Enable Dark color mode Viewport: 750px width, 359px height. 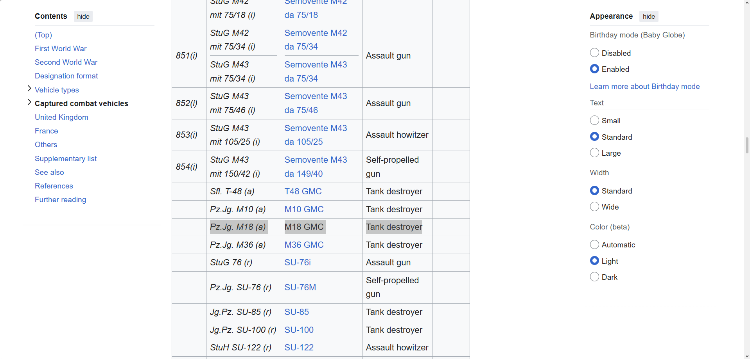(x=594, y=277)
